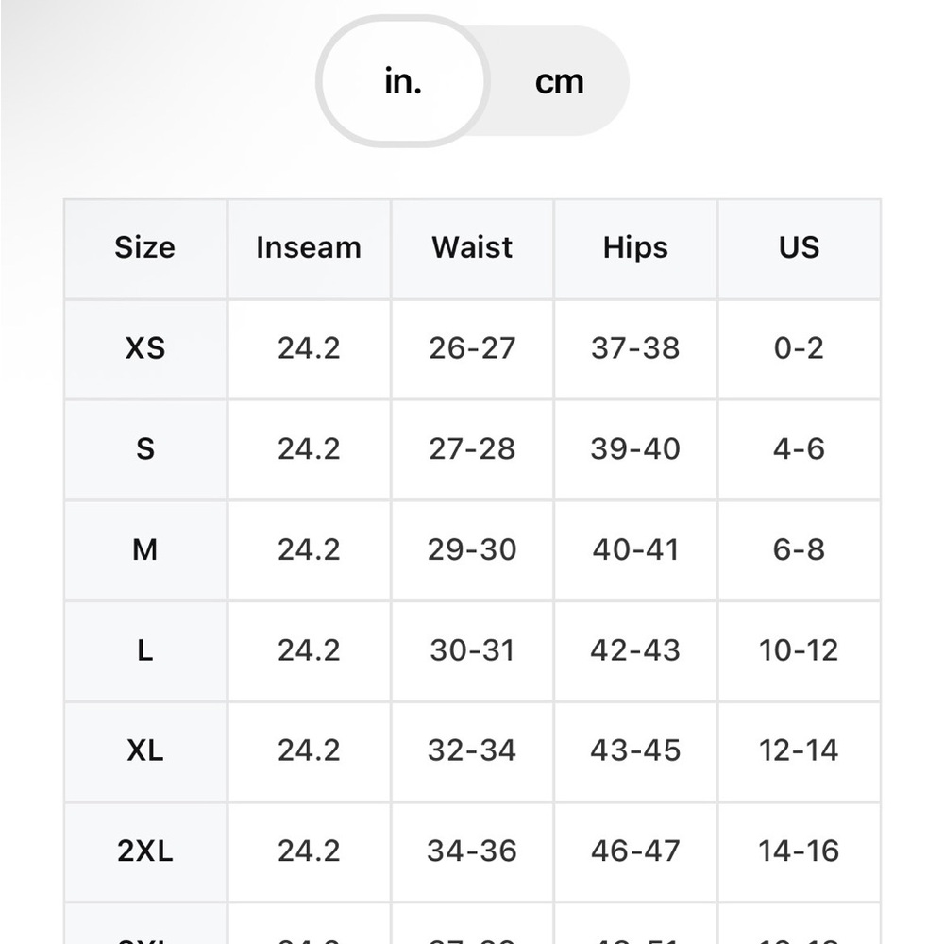Click the 43-45 hips cell

click(635, 750)
